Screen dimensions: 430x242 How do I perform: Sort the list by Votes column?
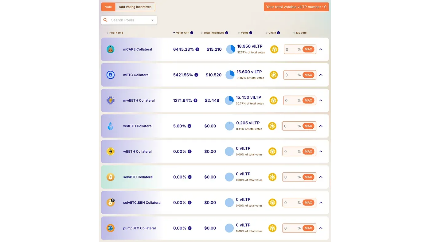245,33
